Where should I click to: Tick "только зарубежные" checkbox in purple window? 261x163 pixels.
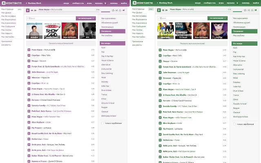pyautogui.click(x=102, y=123)
